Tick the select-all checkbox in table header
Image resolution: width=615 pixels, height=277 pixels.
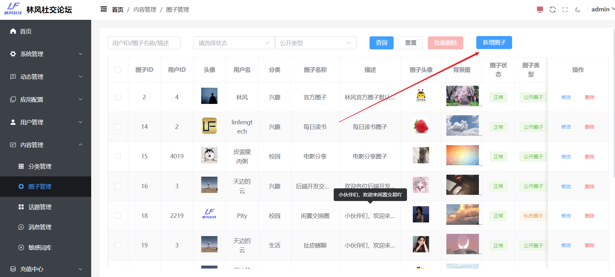coord(118,69)
